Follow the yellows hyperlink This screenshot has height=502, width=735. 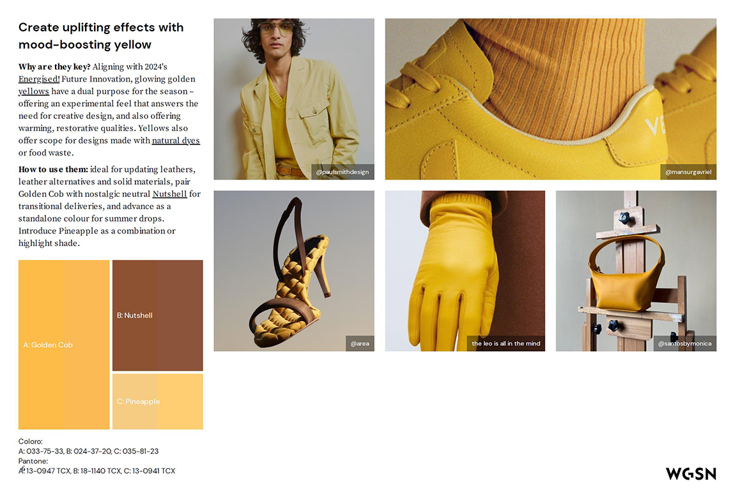[x=34, y=91]
